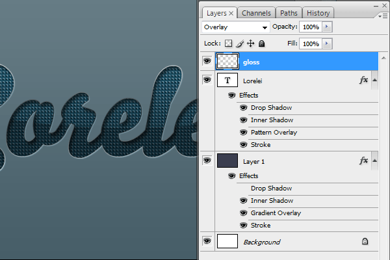Close the panel group with the X button

tap(385, 5)
